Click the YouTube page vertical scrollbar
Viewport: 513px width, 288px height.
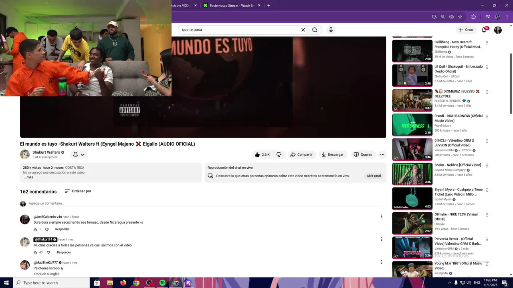(511, 83)
